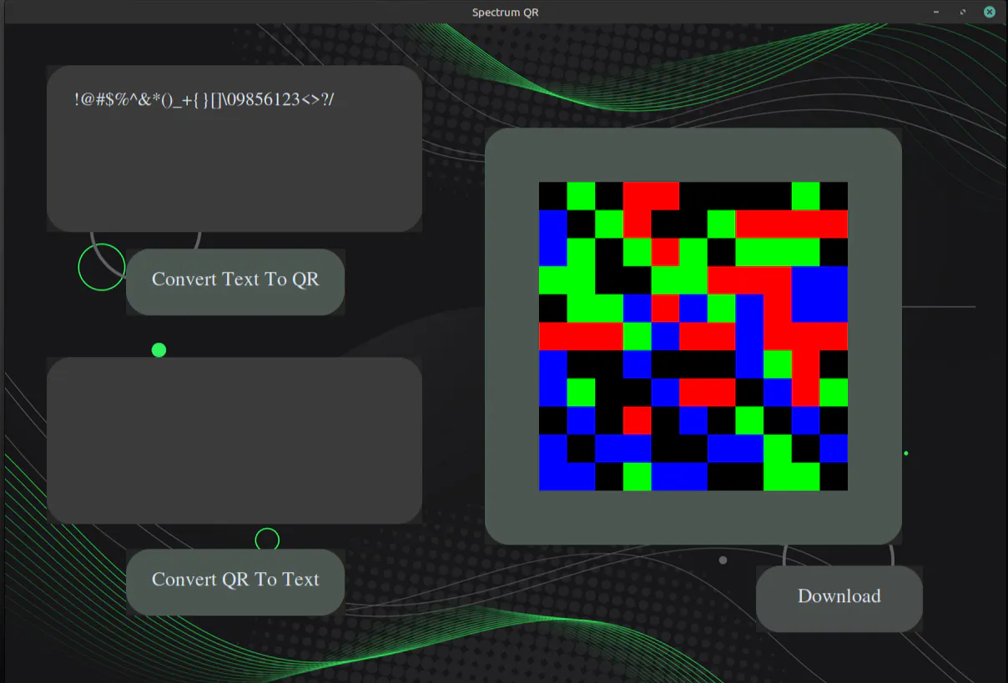The width and height of the screenshot is (1008, 683).
Task: Minimize the Spectrum QR window
Action: (x=935, y=12)
